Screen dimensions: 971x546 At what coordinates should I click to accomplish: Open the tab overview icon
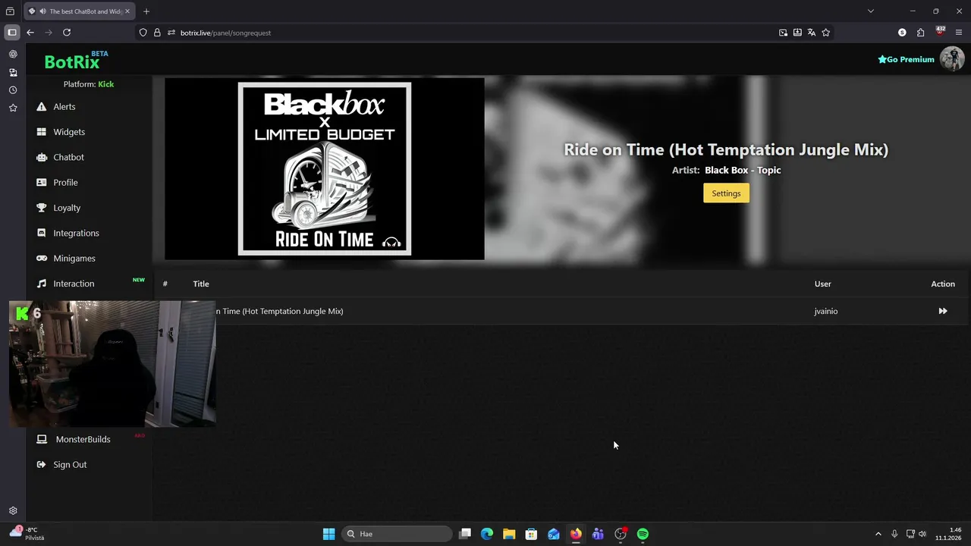click(10, 11)
